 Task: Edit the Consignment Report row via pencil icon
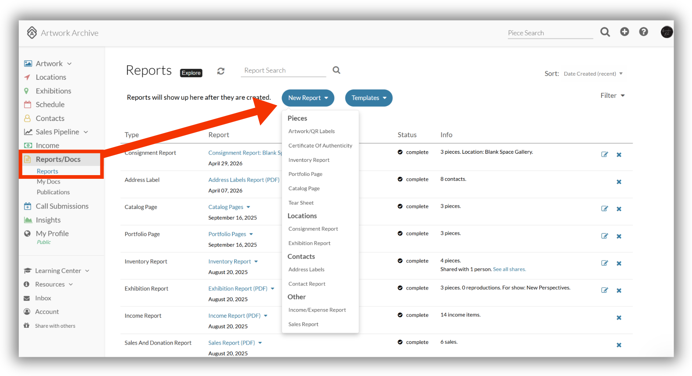click(604, 155)
